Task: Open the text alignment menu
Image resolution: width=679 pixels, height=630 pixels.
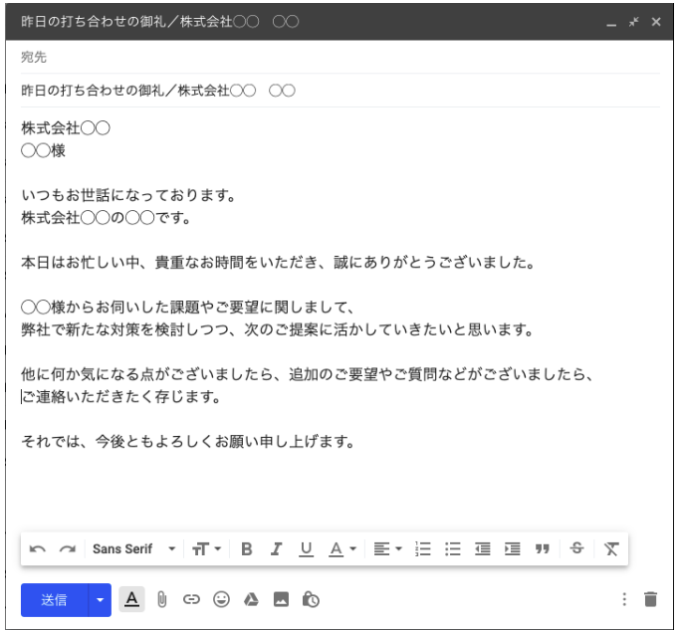Action: click(x=388, y=548)
